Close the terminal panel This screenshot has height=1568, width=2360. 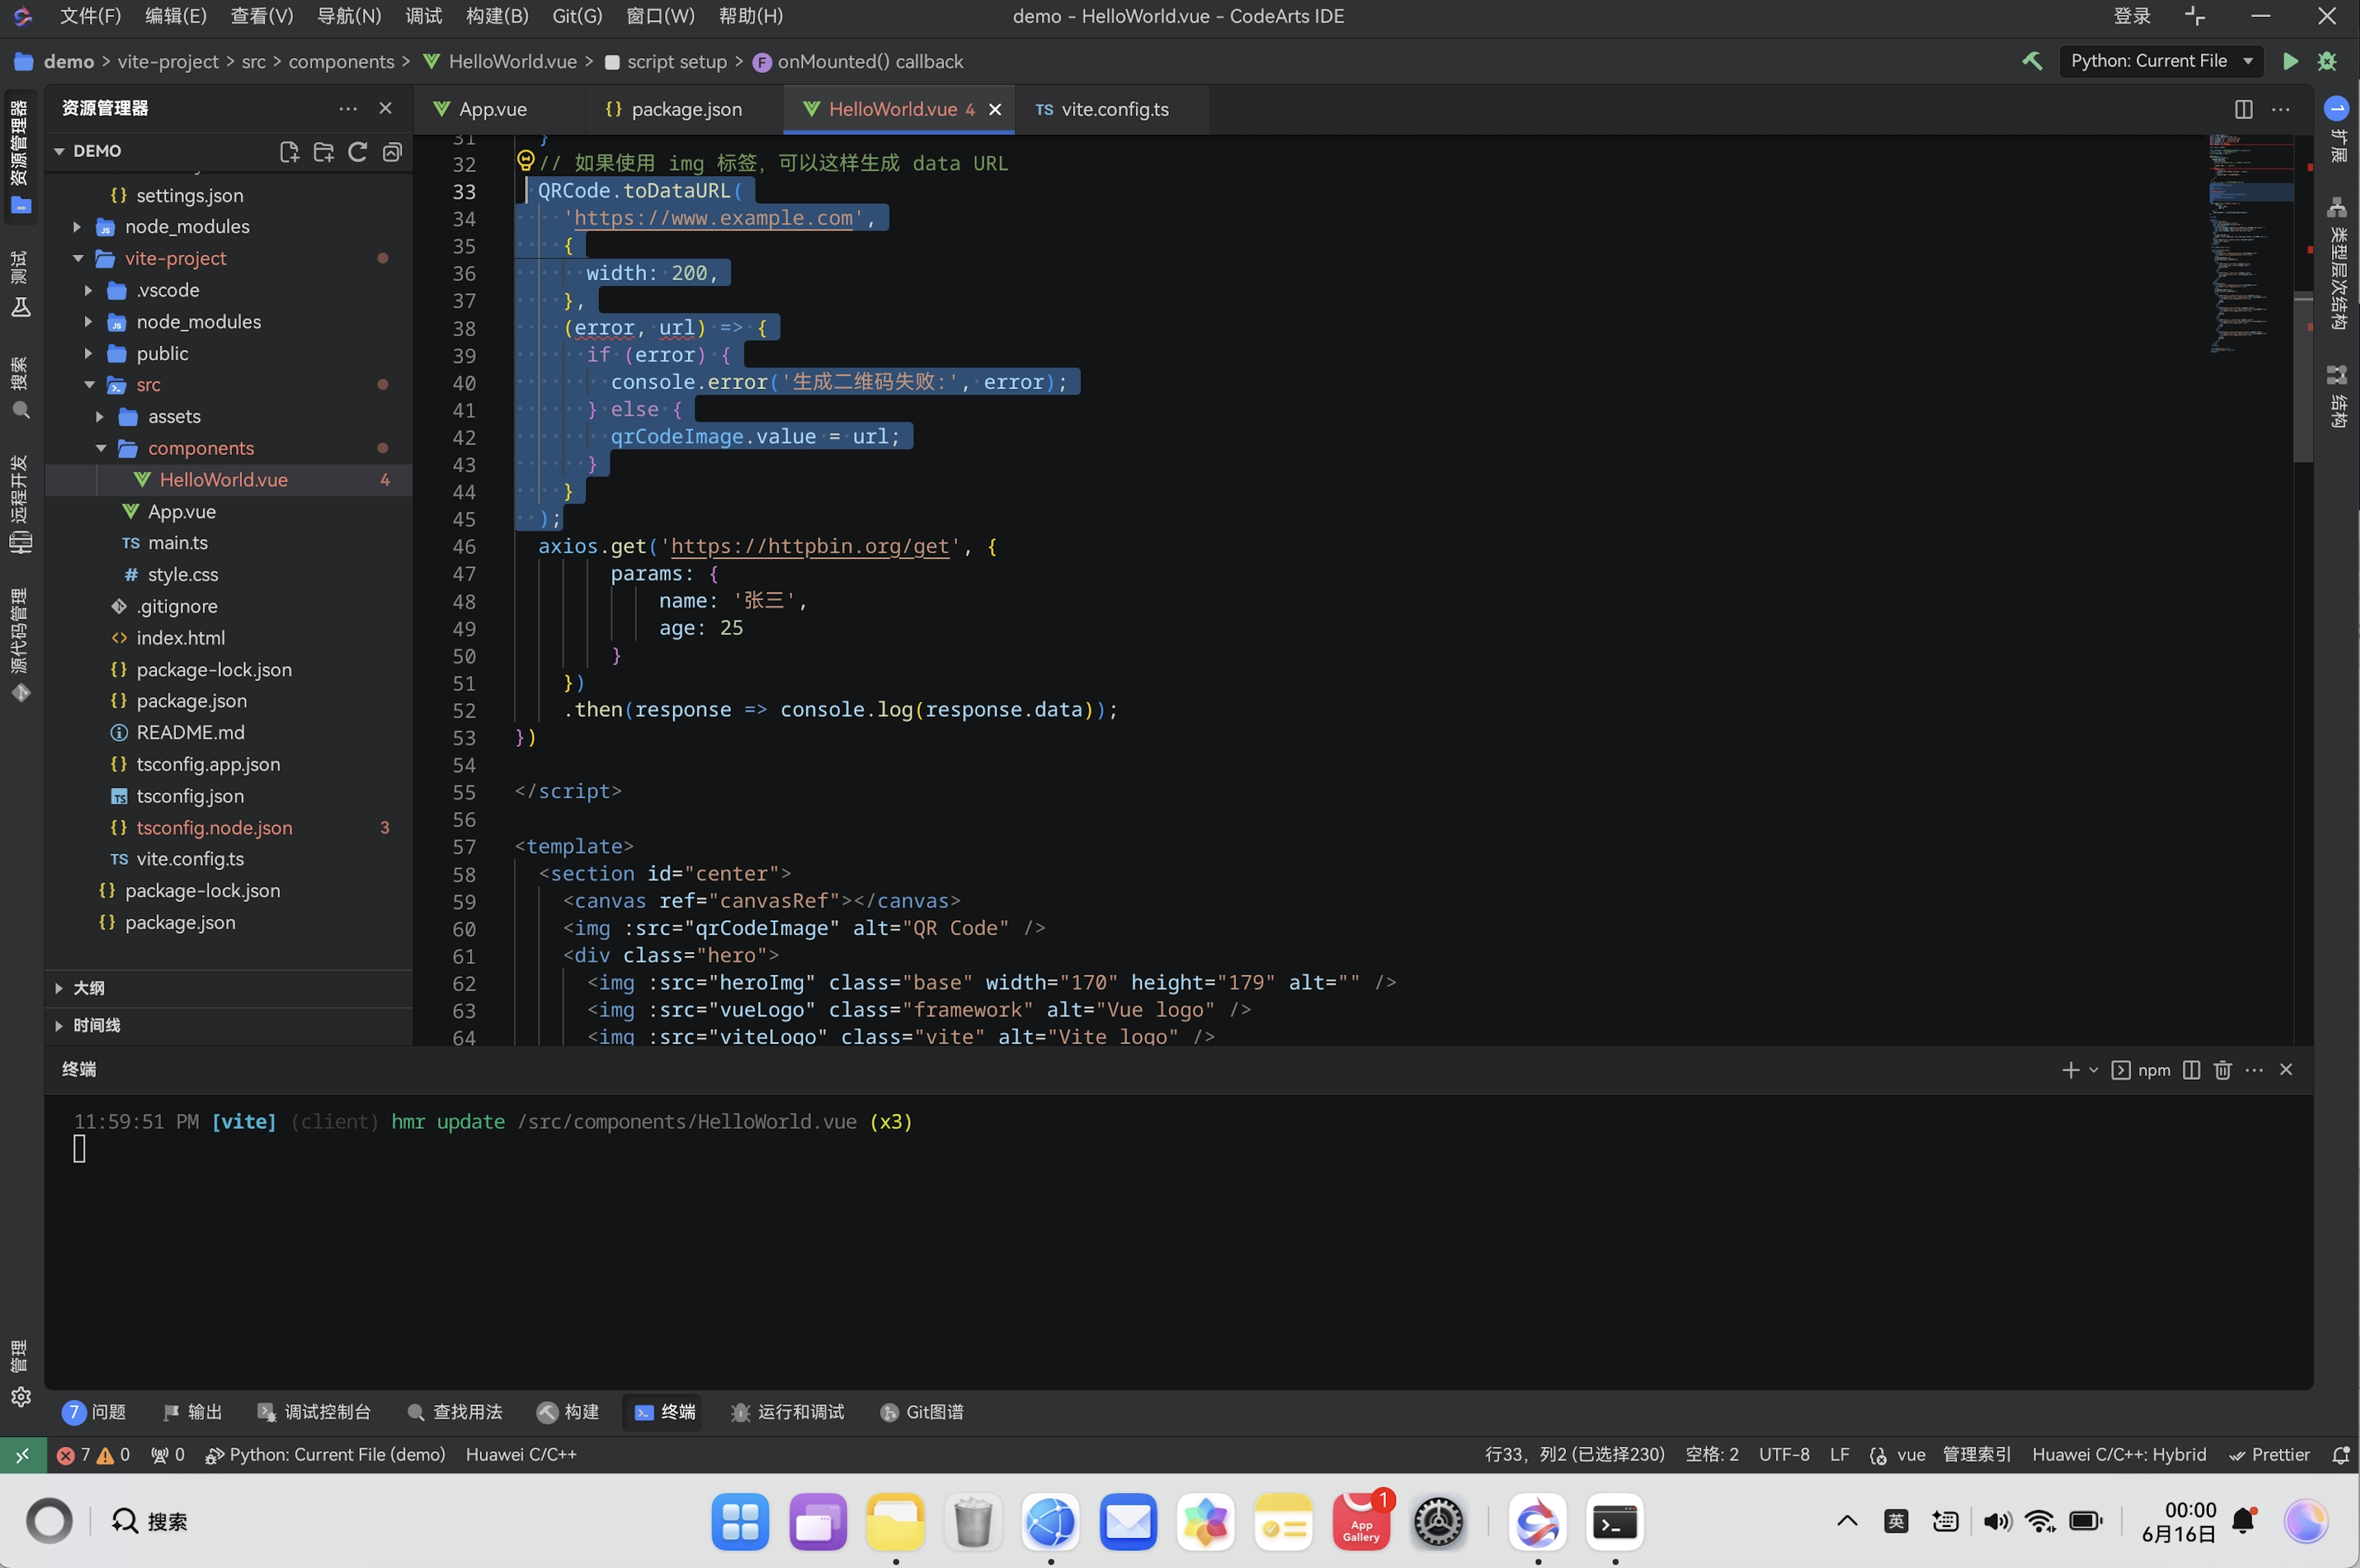[2286, 1070]
